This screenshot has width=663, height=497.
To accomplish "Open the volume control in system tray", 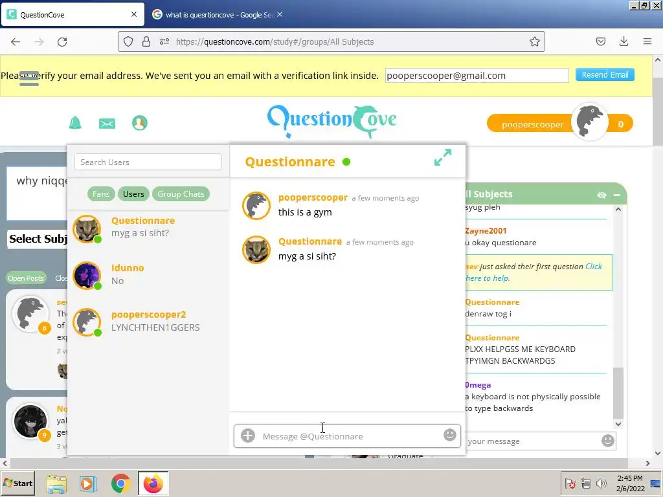I will (x=600, y=483).
